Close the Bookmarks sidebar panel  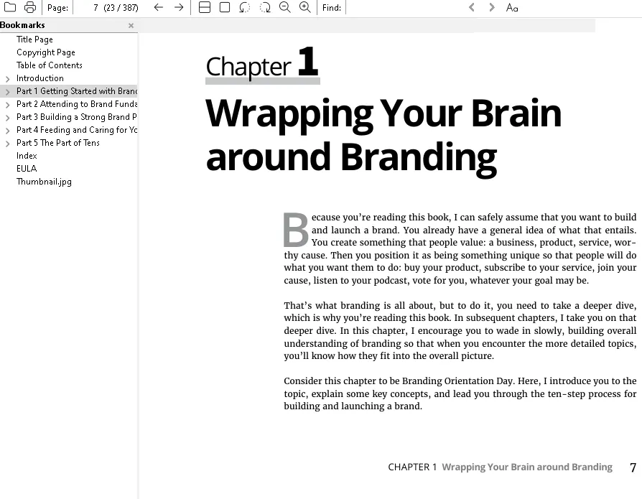coord(131,26)
